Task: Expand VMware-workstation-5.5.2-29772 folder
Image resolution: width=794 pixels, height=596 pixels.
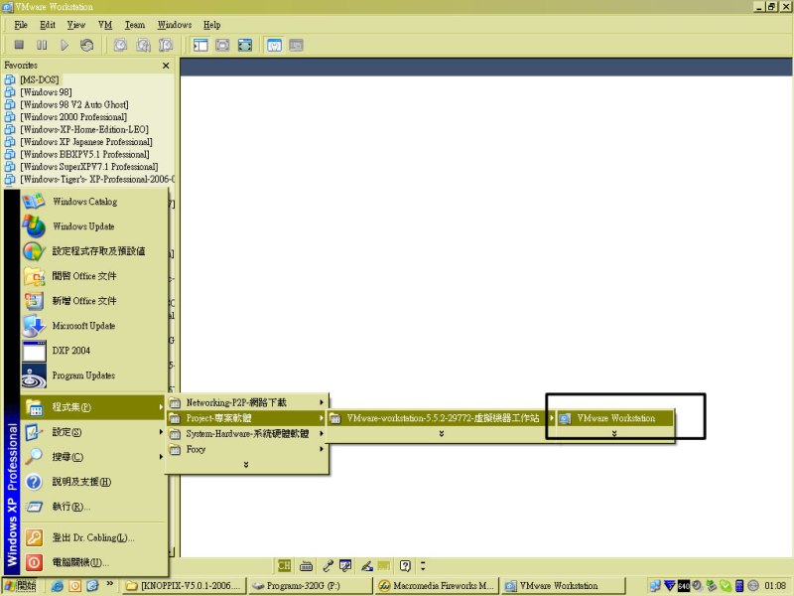Action: [x=442, y=418]
